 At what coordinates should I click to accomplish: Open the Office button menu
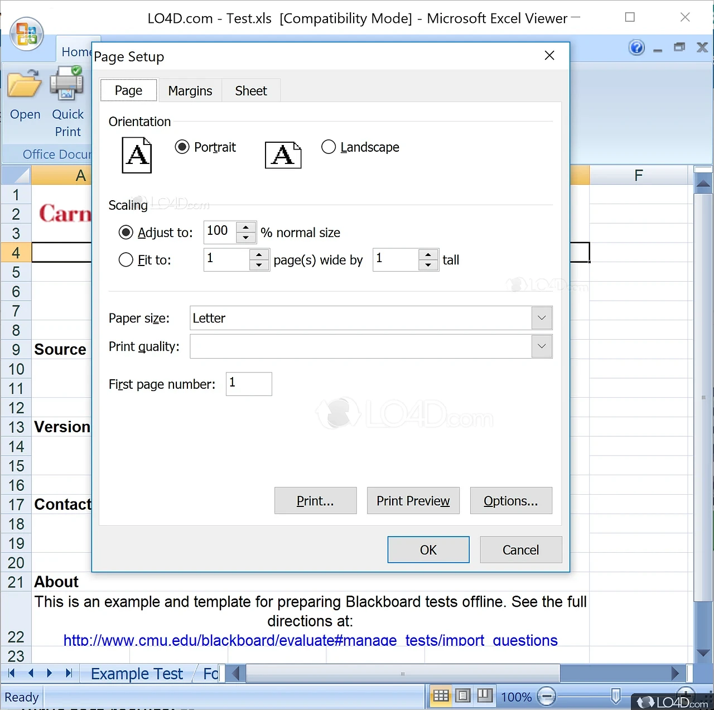(x=26, y=33)
